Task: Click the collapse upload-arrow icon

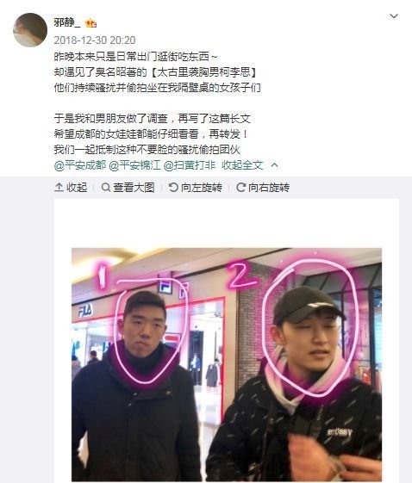Action: [59, 188]
